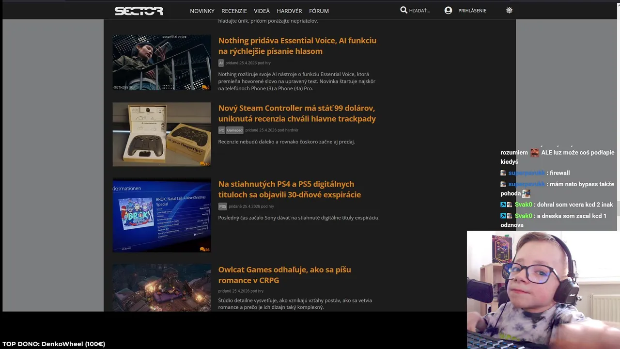Click the streamer webcam overlay
Viewport: 620px width, 349px height.
[x=543, y=290]
